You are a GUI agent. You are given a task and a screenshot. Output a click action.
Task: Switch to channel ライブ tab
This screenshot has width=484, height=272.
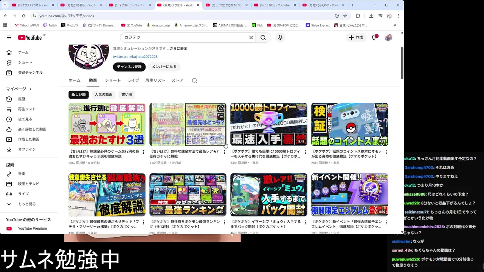click(x=133, y=80)
